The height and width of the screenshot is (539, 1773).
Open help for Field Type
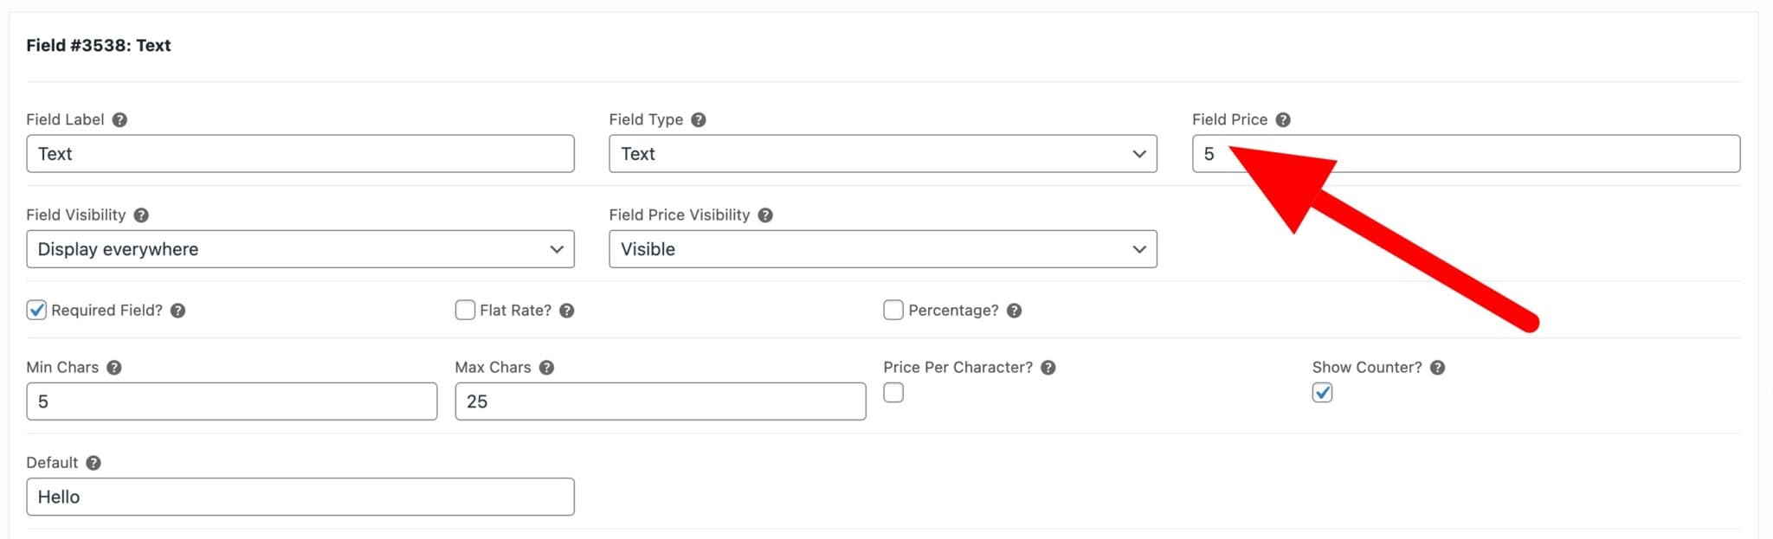699,119
